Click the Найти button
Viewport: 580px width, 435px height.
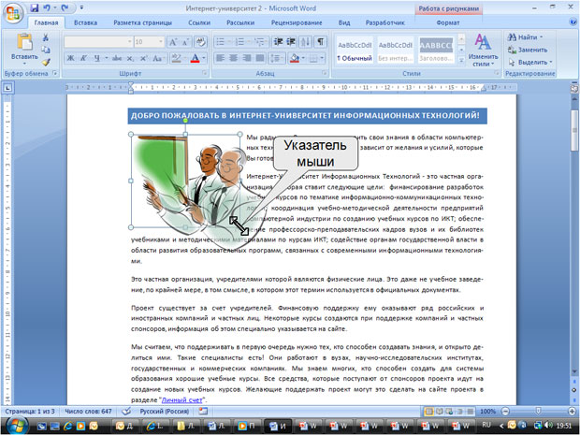coord(525,37)
